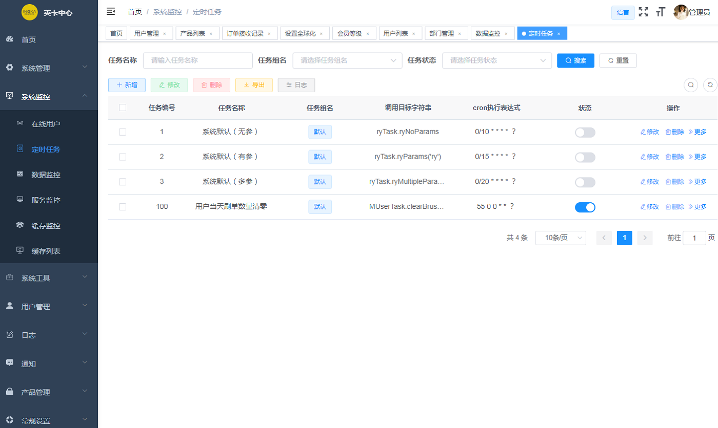Open 首页 from the sidebar dashboard icon
718x428 pixels.
pyautogui.click(x=9, y=39)
